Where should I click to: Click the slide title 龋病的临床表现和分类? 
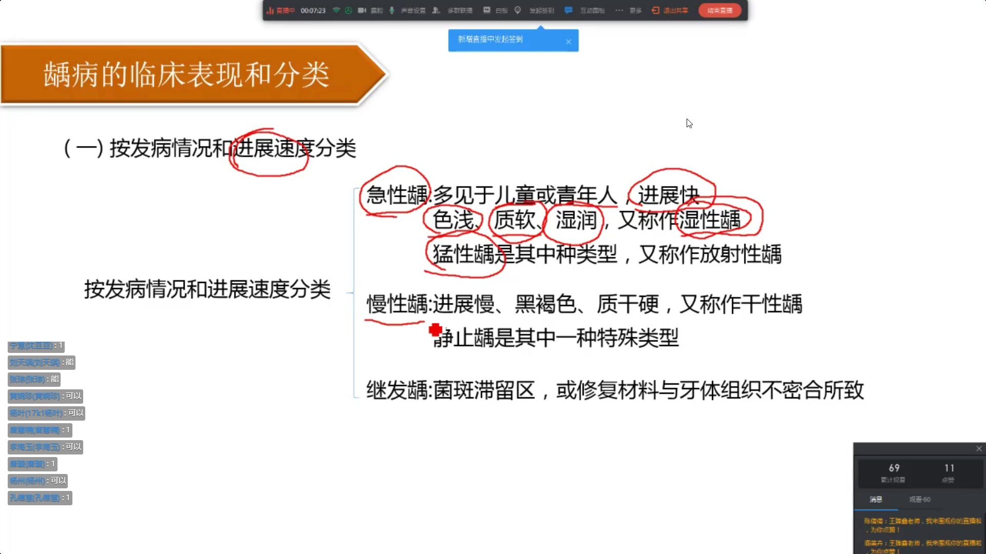coord(186,74)
